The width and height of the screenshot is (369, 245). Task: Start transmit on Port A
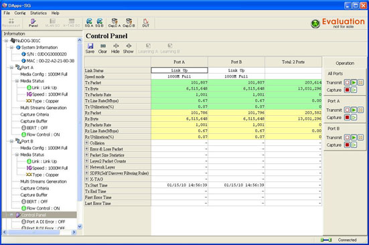point(354,110)
